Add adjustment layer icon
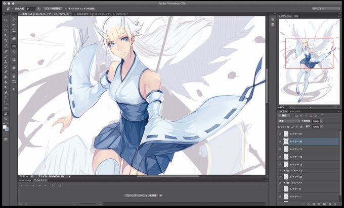Screen dimensions: 344x208 click(319, 204)
